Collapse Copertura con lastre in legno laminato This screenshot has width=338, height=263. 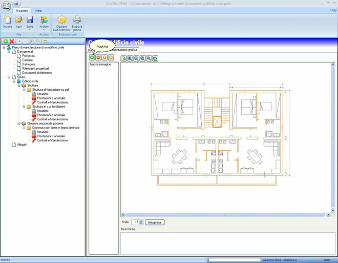point(24,128)
